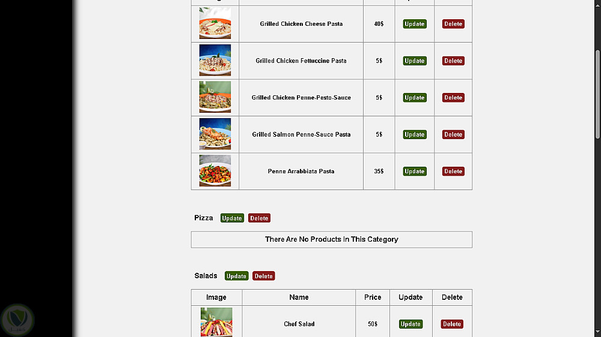The height and width of the screenshot is (337, 601).
Task: Update the Penne Arrabbiata Pasta product
Action: coord(415,171)
